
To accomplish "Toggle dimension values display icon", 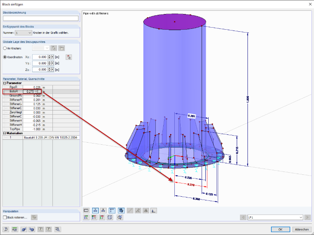I will click(x=112, y=210).
